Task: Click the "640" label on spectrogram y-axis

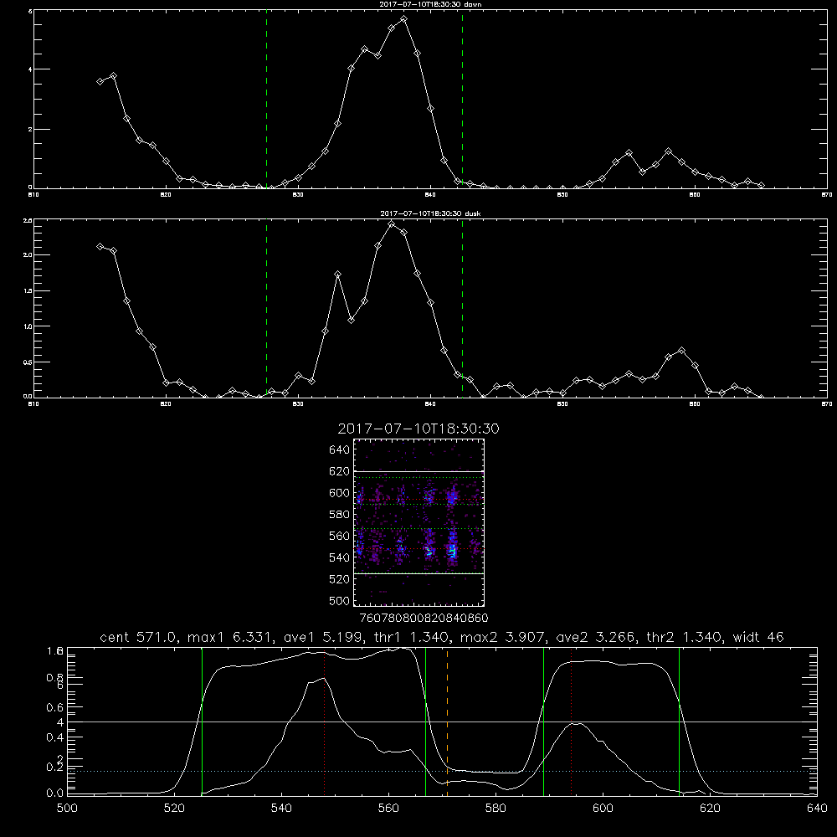Action: coord(340,450)
